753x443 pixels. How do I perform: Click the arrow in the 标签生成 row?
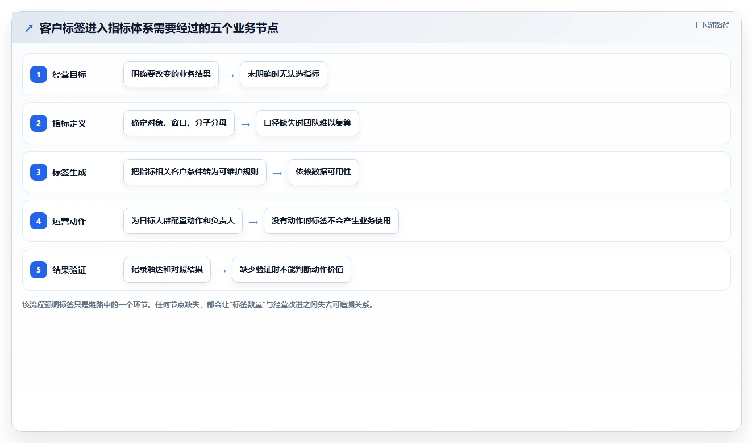(277, 173)
